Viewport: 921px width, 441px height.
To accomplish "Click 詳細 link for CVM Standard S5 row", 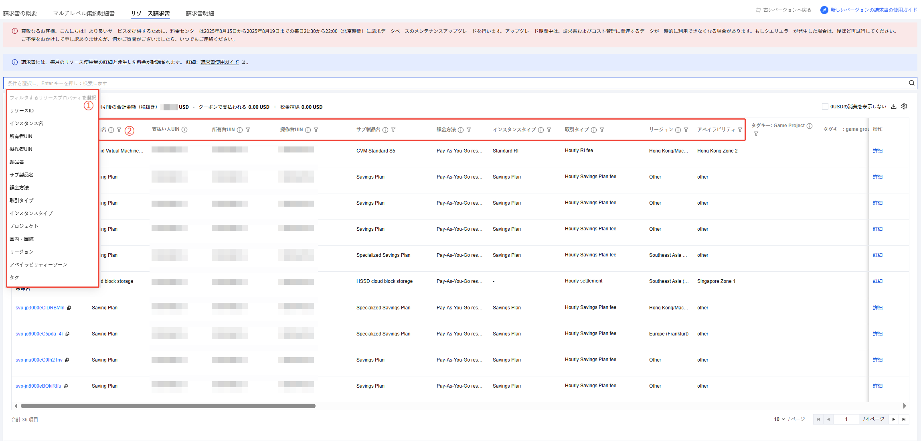I will pyautogui.click(x=877, y=151).
